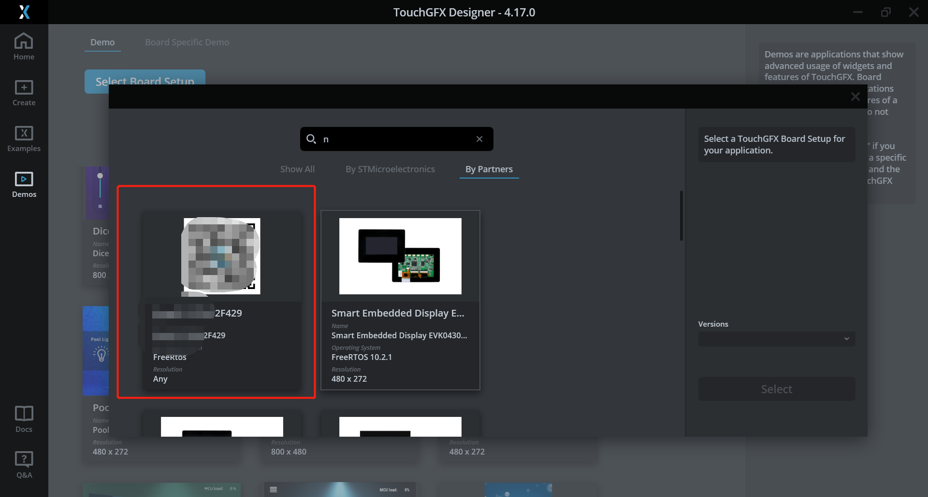This screenshot has height=497, width=928.
Task: Switch to the Board Specific Demo tab
Action: [x=187, y=42]
